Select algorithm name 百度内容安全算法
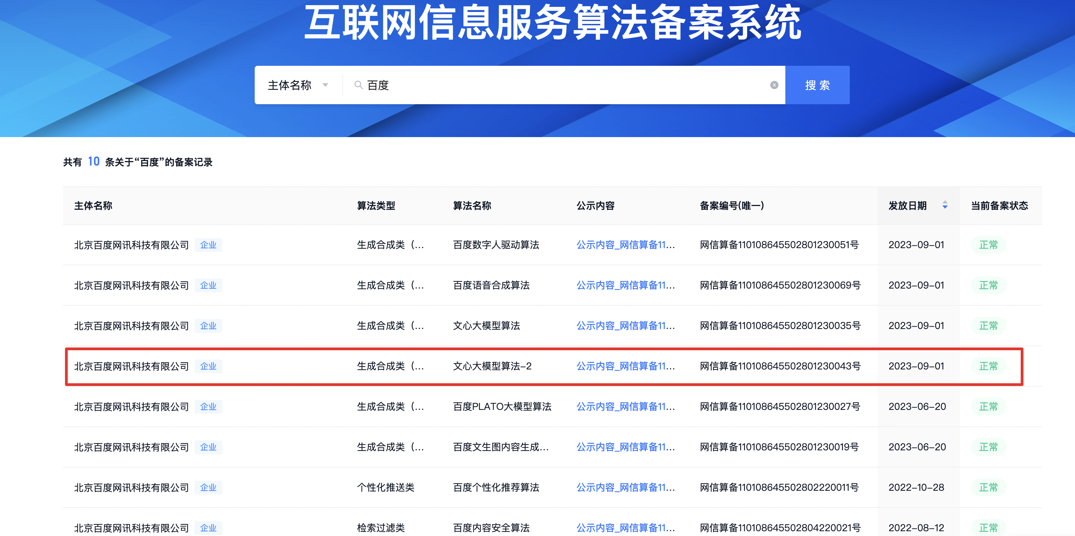Screen dimensions: 1075x536 (x=491, y=528)
